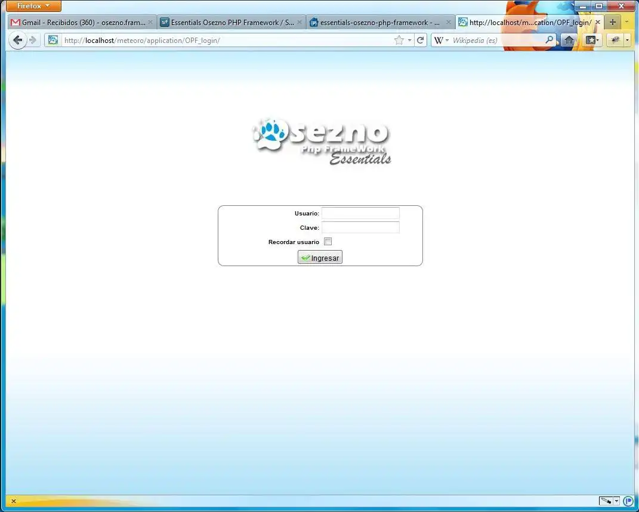
Task: Close the Essentials Osezno PHP Framework tab
Action: point(300,22)
